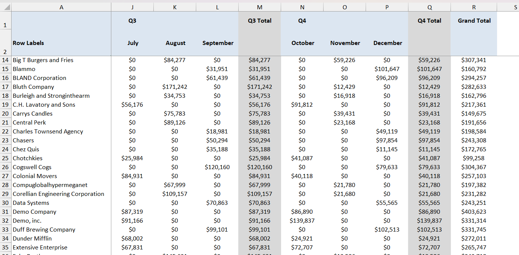The image size is (519, 255).
Task: Click the 'November' month header
Action: tap(345, 43)
